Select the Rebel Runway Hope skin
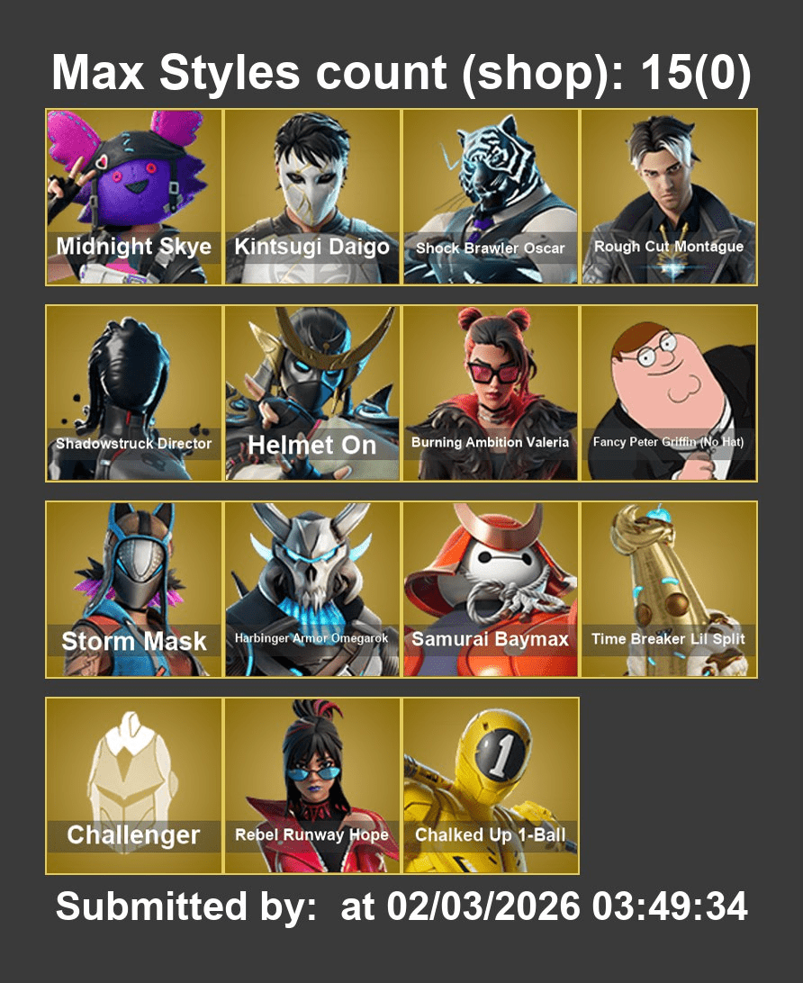 point(312,786)
